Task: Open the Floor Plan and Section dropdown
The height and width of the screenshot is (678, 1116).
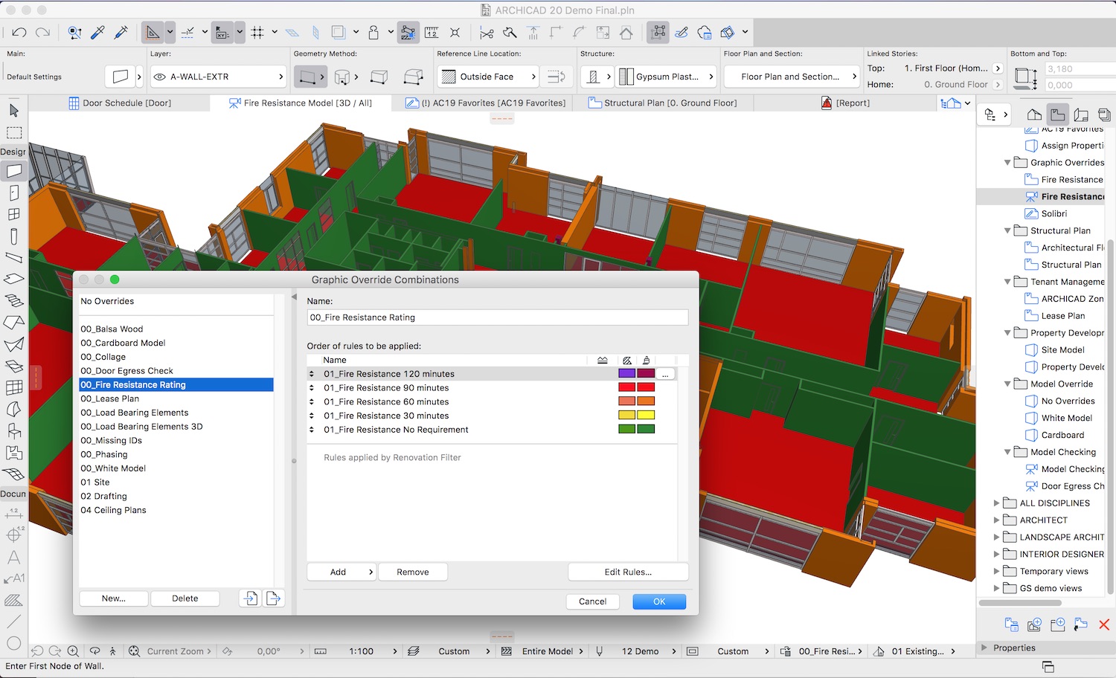Action: tap(791, 77)
